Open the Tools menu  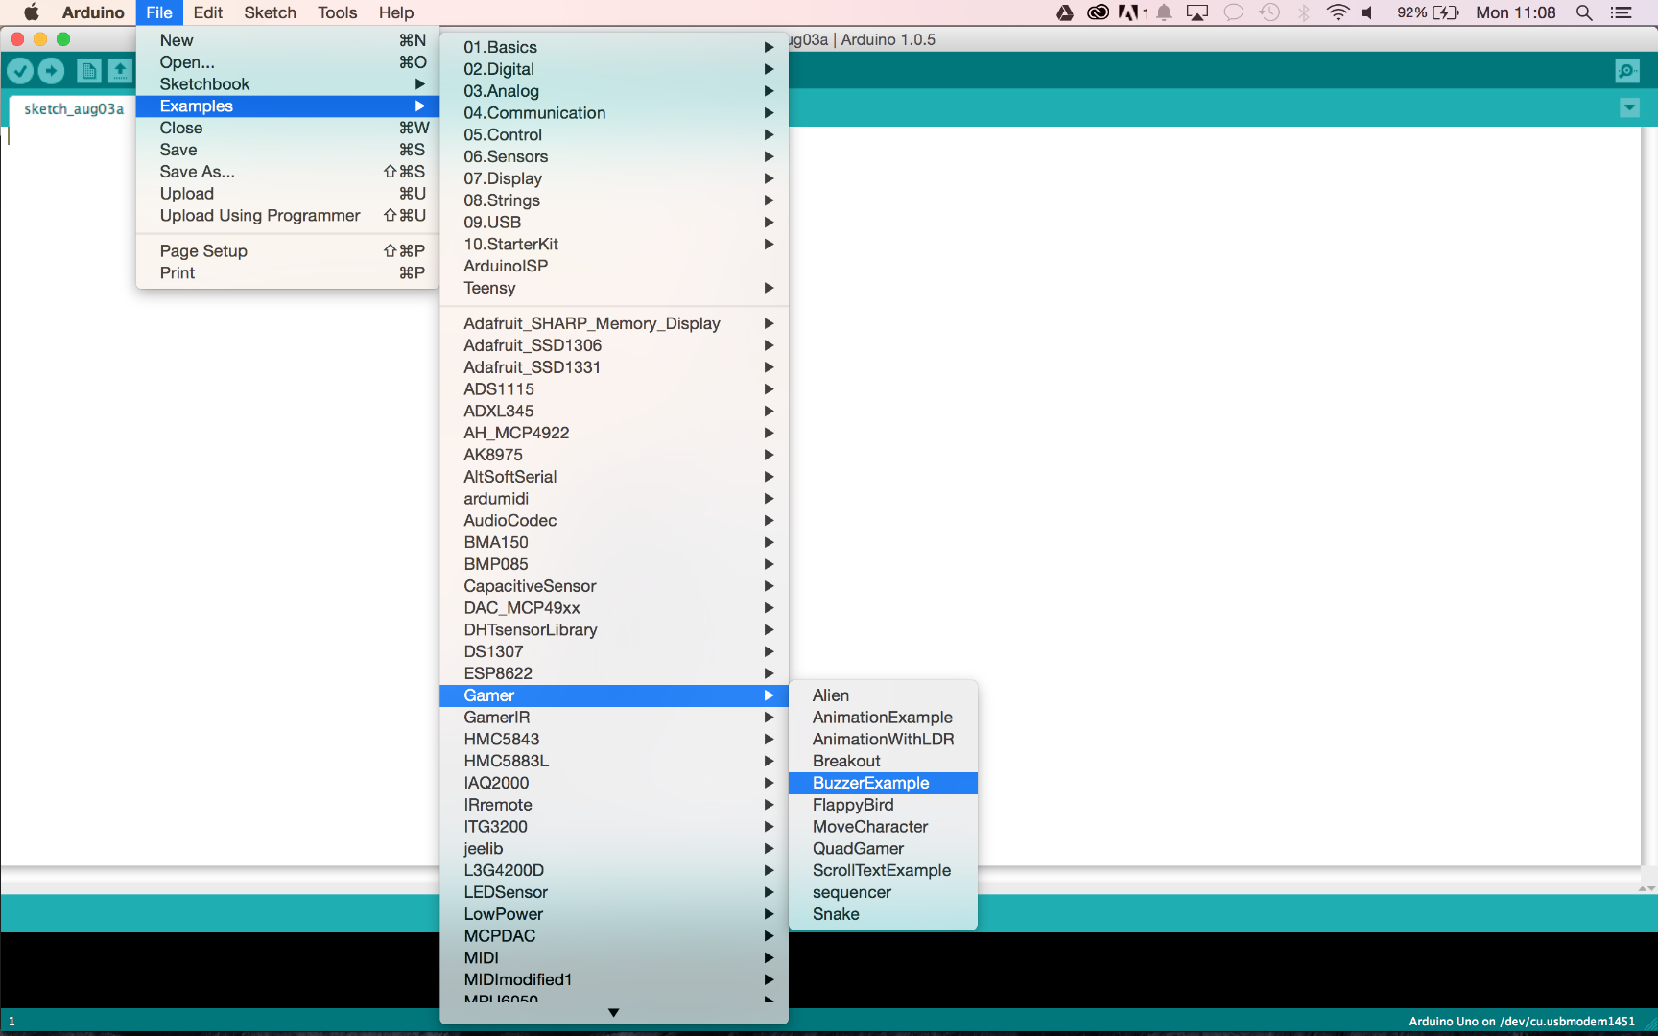(336, 12)
